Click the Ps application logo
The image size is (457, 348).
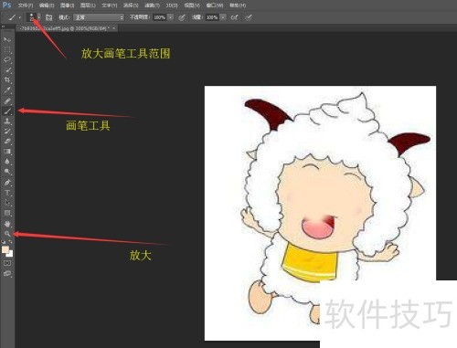[6, 5]
